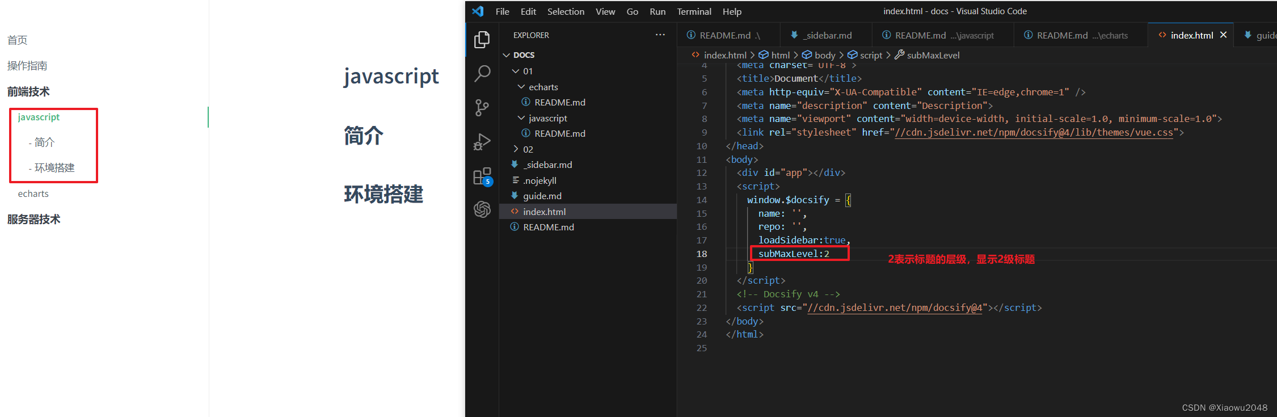This screenshot has height=417, width=1277.
Task: Click the 环境搭建 heading on the page
Action: pyautogui.click(x=383, y=194)
